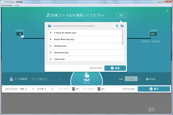This screenshot has width=173, height=115.
Task: Open the help question mark icon
Action: pos(167,11)
